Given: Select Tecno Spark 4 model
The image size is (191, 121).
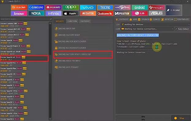Looking at the screenshot, I should coord(24,98).
